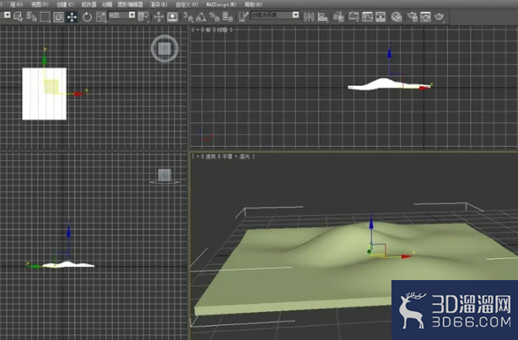
Task: Open the 动画 Animation menu
Action: coord(106,4)
